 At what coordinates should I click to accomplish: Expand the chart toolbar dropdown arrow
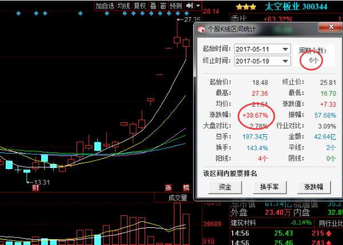click(x=198, y=6)
